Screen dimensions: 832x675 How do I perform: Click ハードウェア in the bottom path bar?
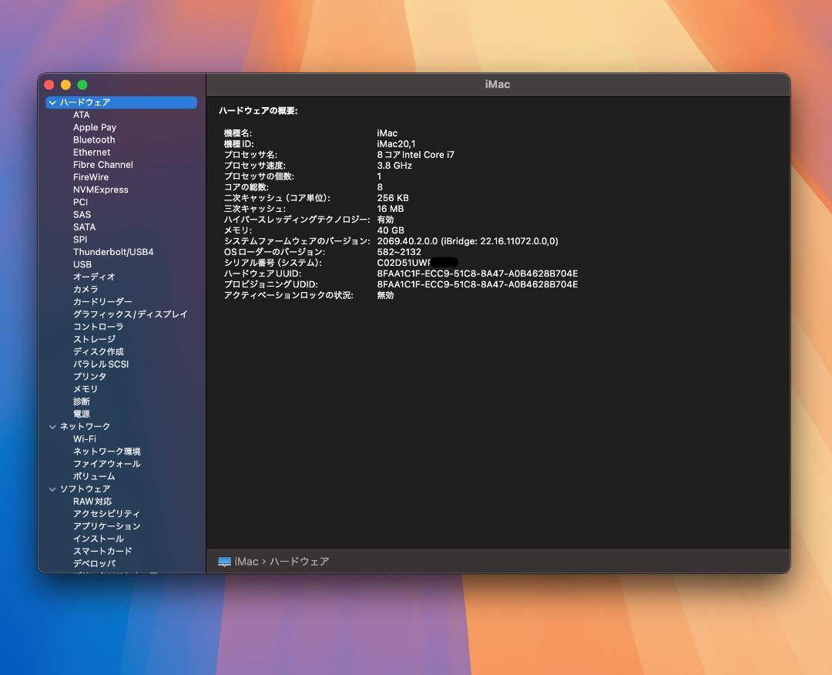(299, 562)
